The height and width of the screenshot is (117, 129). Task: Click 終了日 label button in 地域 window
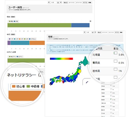[117, 33]
